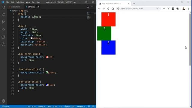Click style.css in the breadcrumb

tap(15, 11)
